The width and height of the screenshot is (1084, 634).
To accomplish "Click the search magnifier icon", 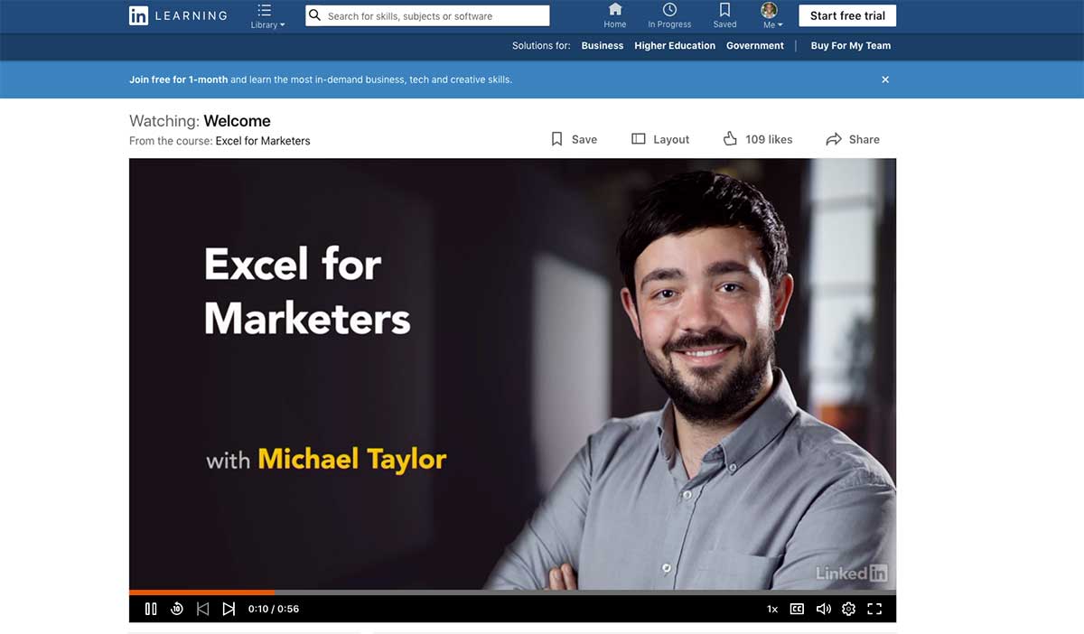I will coord(315,15).
